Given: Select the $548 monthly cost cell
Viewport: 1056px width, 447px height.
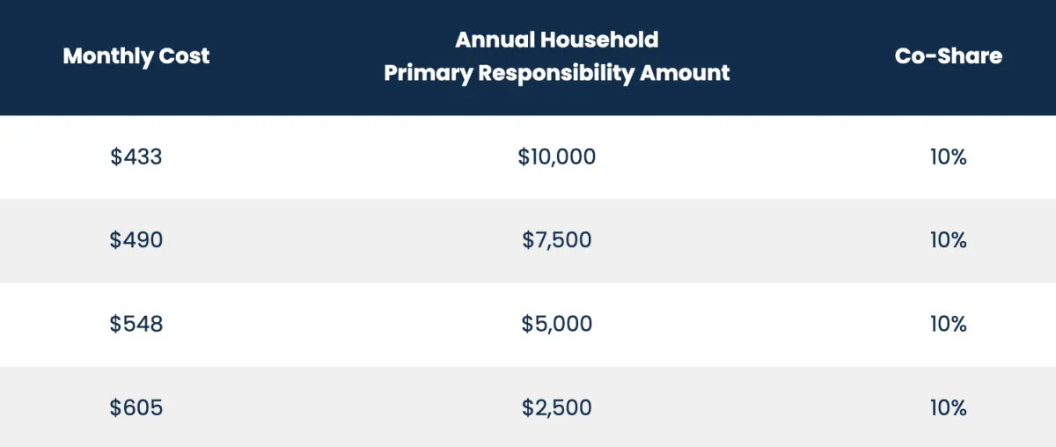Looking at the screenshot, I should (136, 324).
